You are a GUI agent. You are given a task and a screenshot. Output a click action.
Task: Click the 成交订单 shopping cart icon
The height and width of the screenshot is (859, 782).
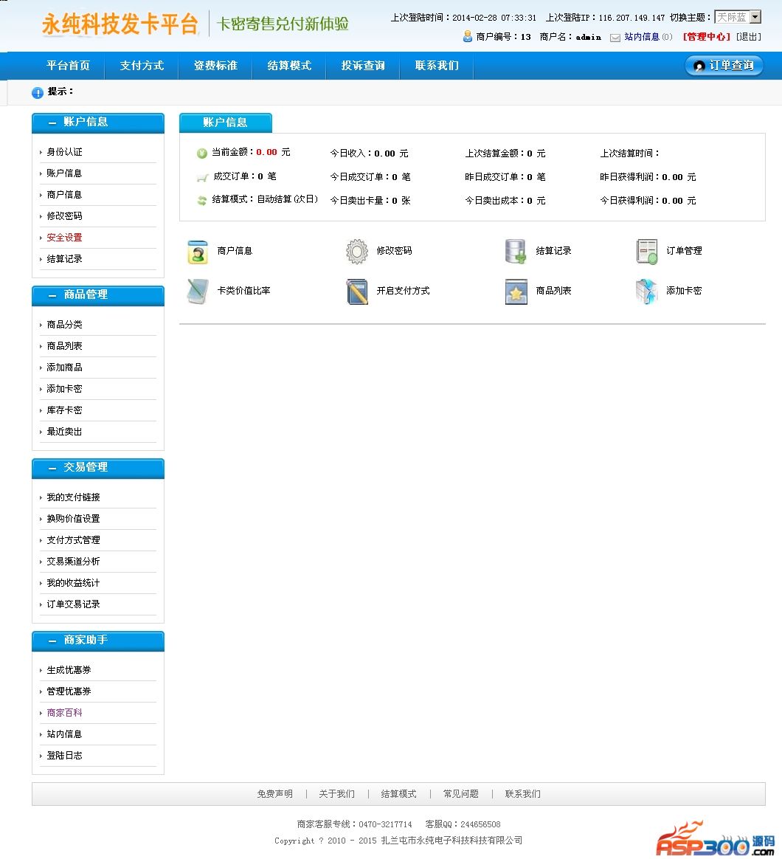click(202, 177)
